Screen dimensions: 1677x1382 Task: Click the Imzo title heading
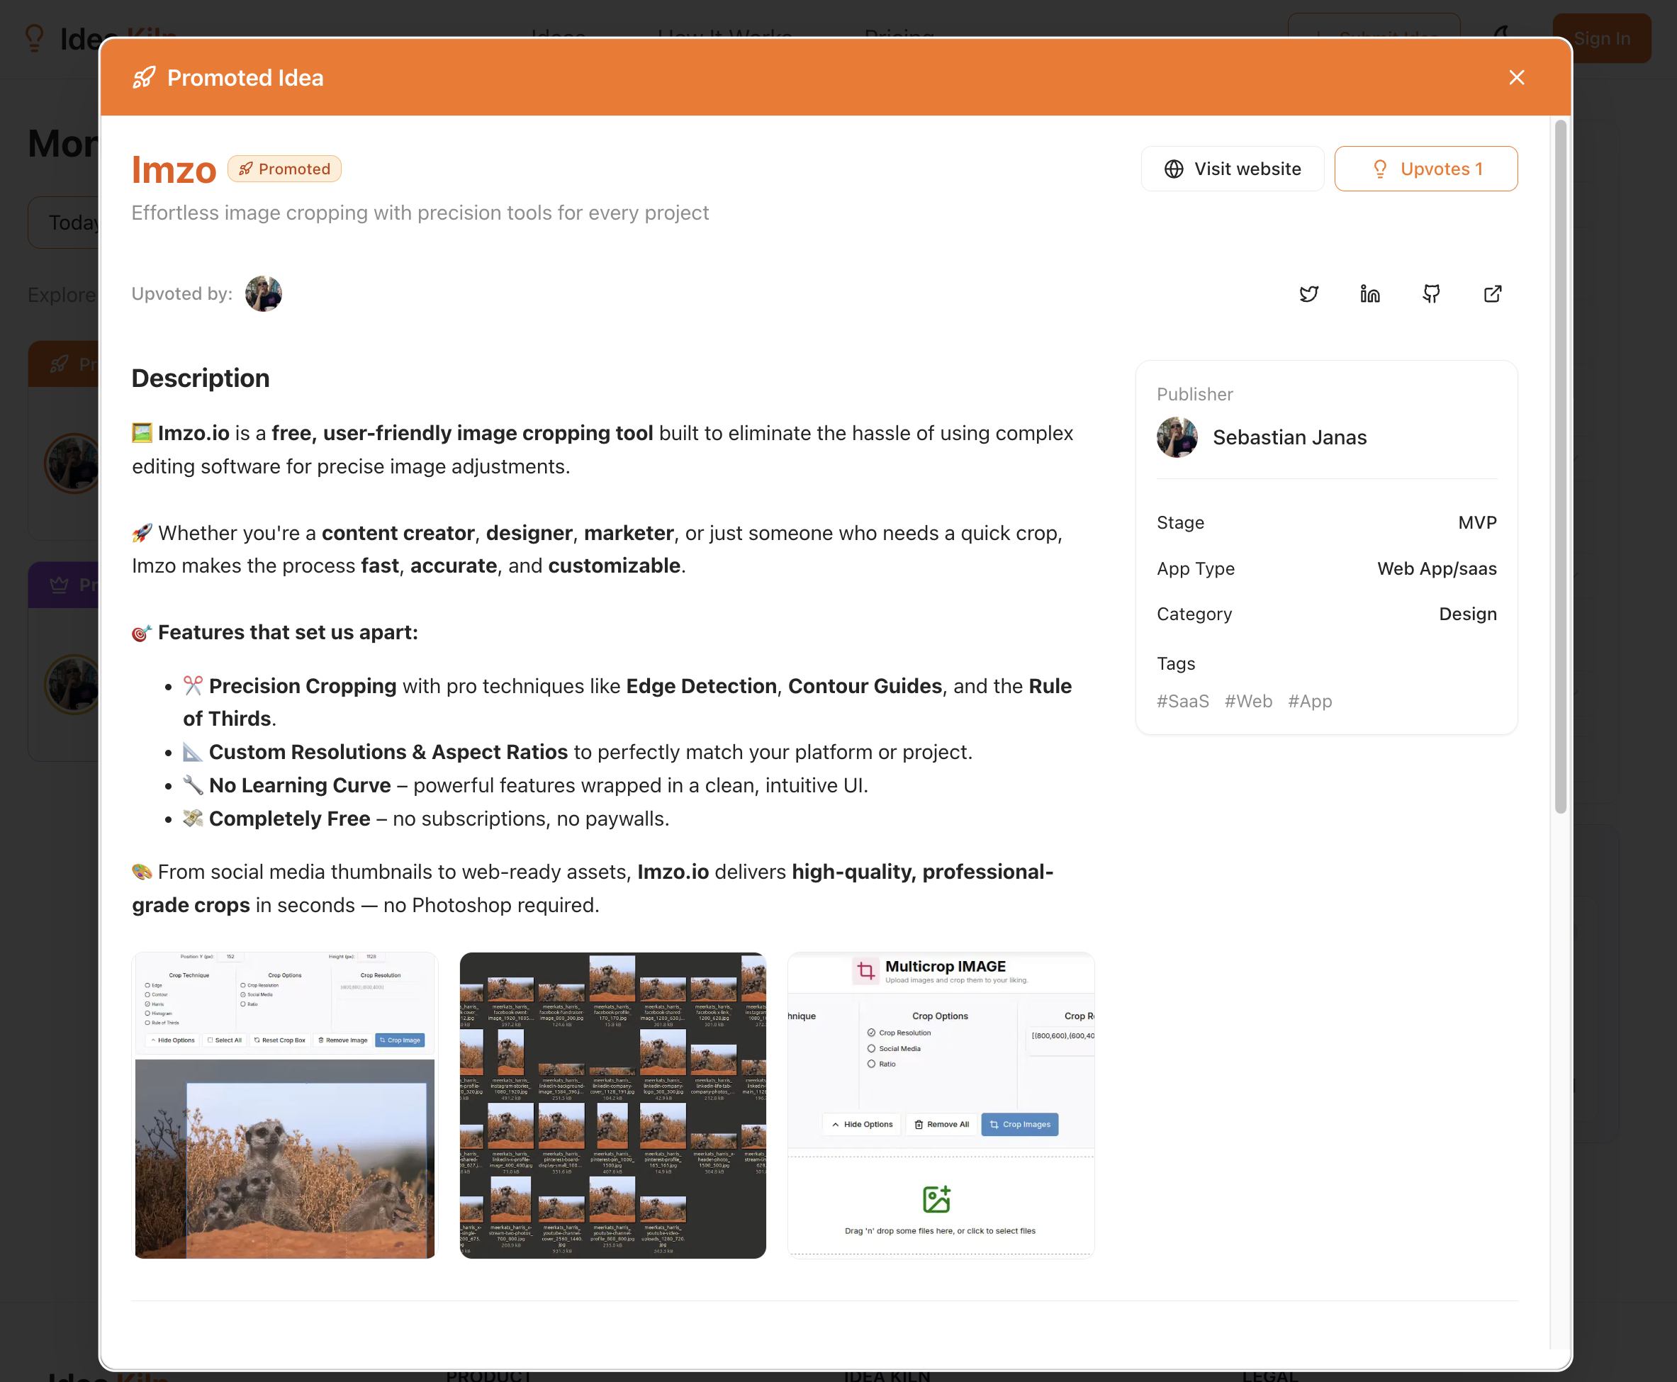tap(174, 169)
